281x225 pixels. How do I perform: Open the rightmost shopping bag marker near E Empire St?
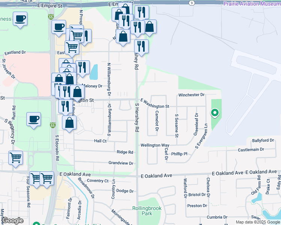coord(150,27)
